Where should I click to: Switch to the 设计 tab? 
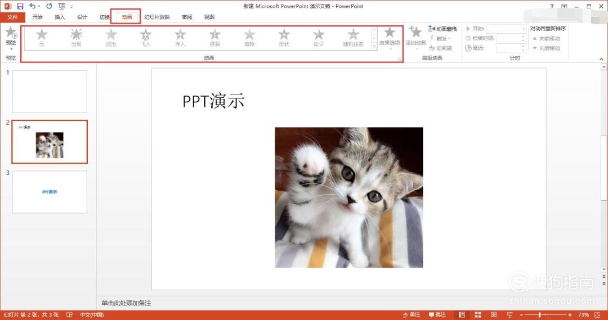[x=82, y=17]
